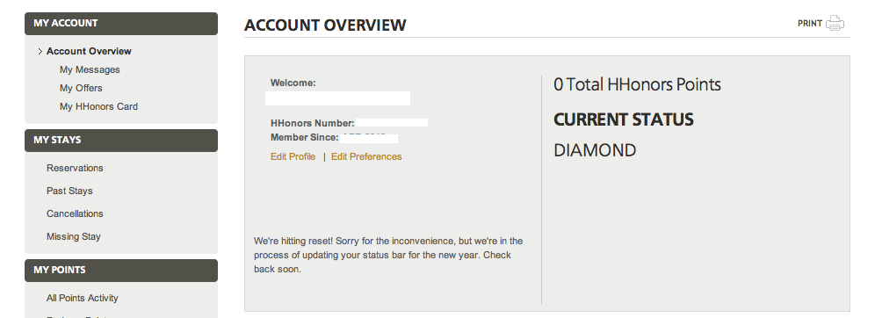Click the arrow beside Account Overview
This screenshot has width=875, height=318.
40,51
